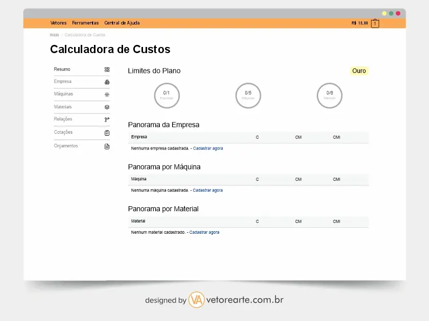Click the 0/1 empresas progress circle
429x321 pixels.
click(166, 95)
